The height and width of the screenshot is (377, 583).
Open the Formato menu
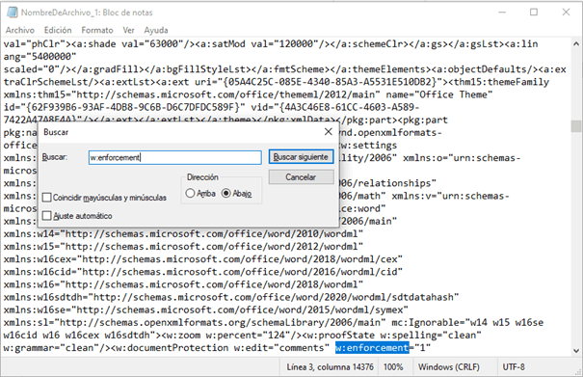(97, 30)
